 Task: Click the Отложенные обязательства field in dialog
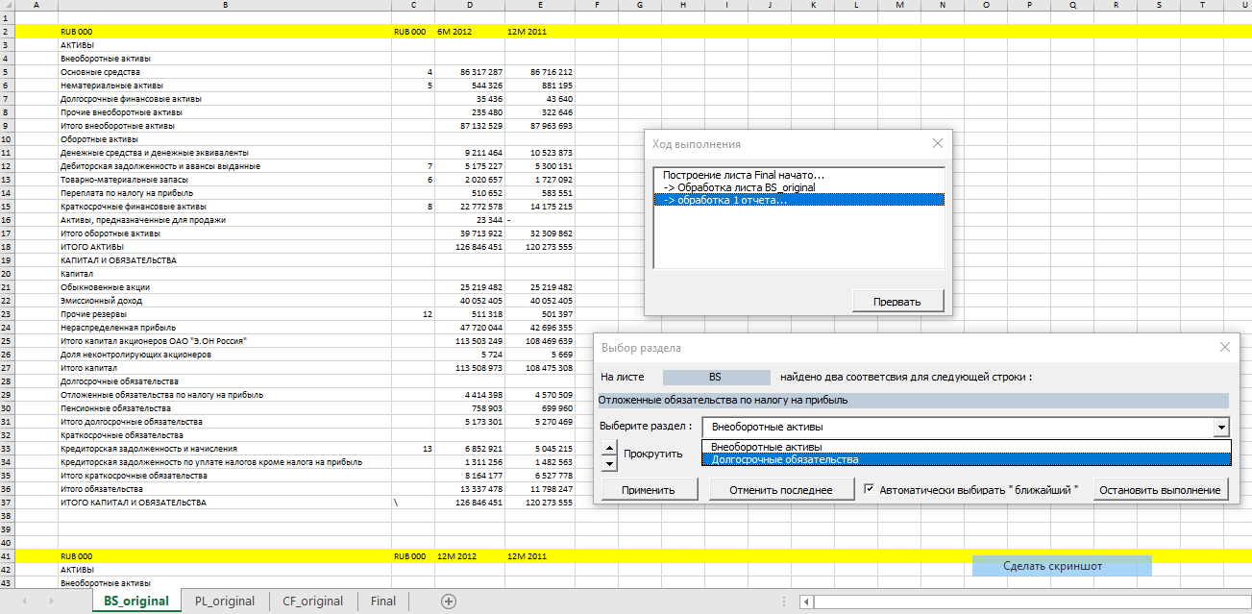913,401
